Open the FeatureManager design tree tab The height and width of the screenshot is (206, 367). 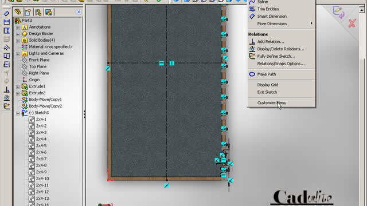(18, 12)
